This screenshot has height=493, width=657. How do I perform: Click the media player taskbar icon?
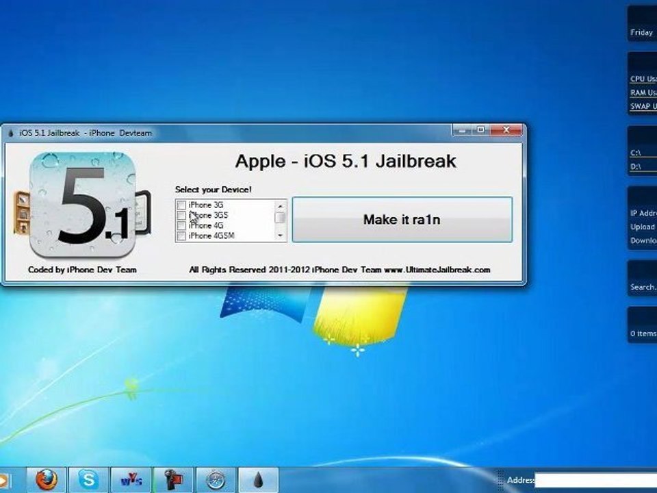[5, 479]
